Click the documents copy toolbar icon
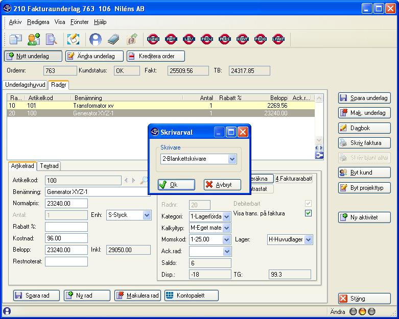 coord(16,39)
